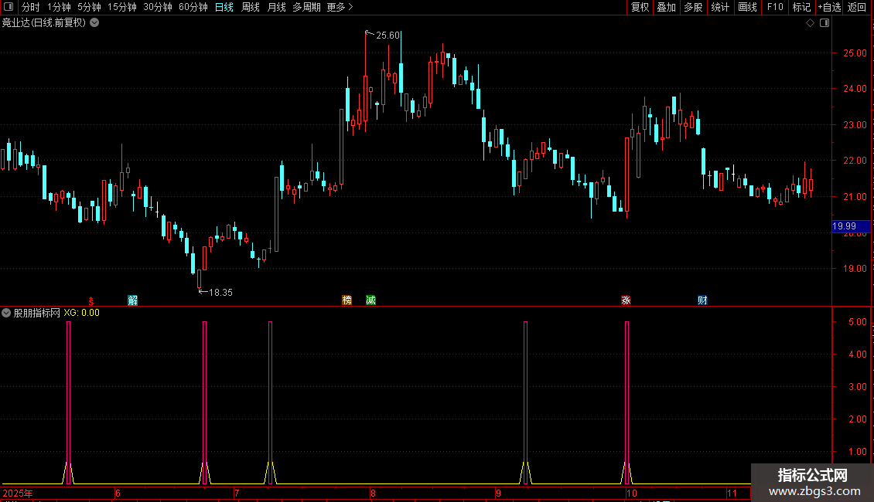Select the 日线 daily period
This screenshot has height=502, width=874.
click(x=224, y=7)
